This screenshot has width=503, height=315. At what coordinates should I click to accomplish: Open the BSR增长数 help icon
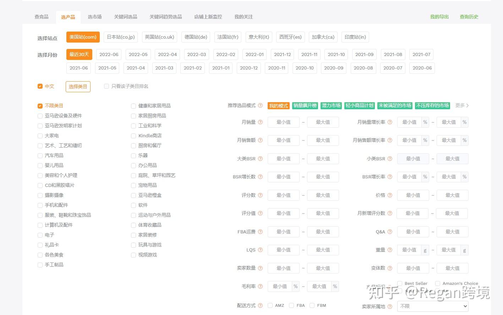[260, 177]
